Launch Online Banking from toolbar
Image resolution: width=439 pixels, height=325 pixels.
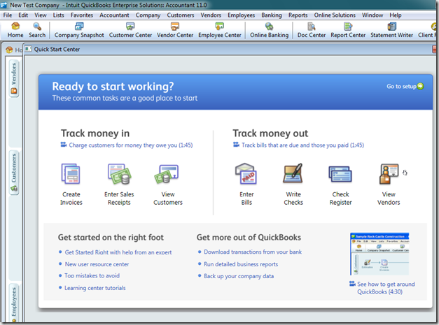coord(269,30)
